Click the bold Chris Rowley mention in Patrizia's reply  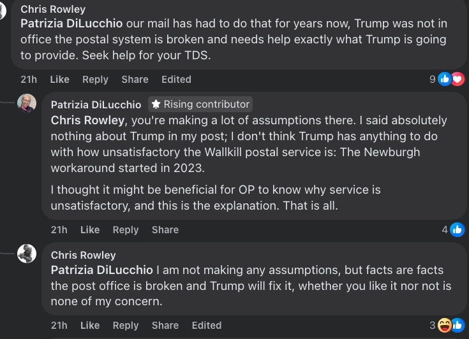point(87,120)
